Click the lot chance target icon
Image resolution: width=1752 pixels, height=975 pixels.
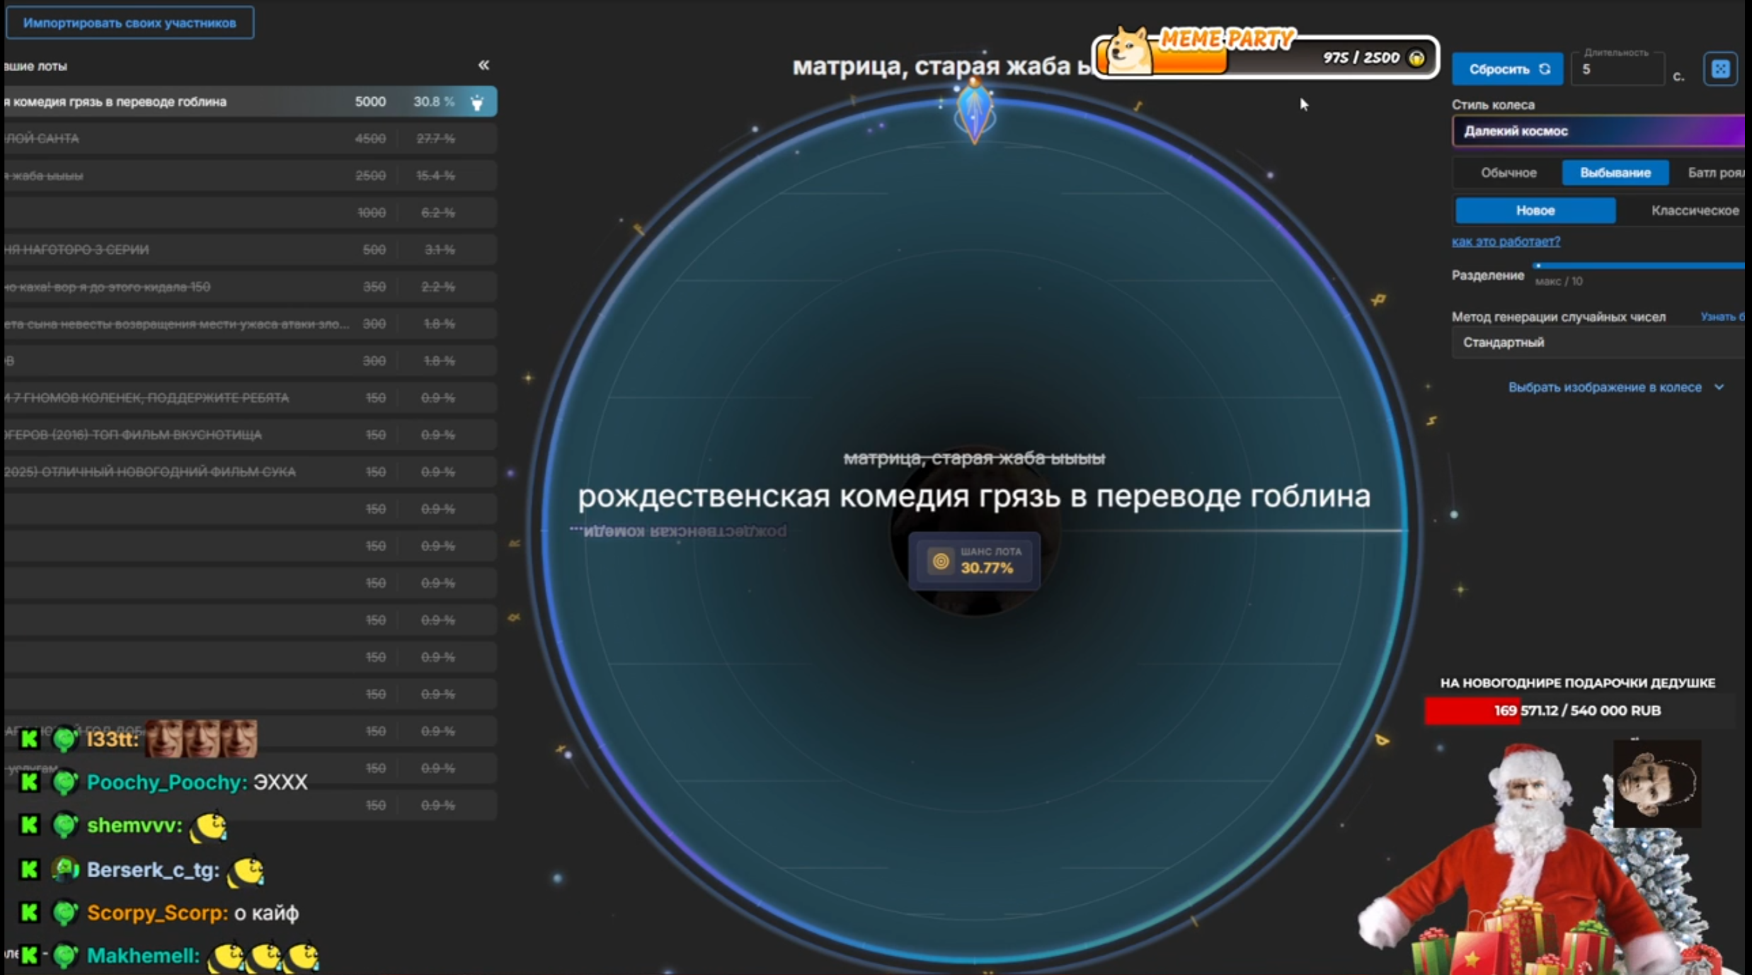[941, 561]
